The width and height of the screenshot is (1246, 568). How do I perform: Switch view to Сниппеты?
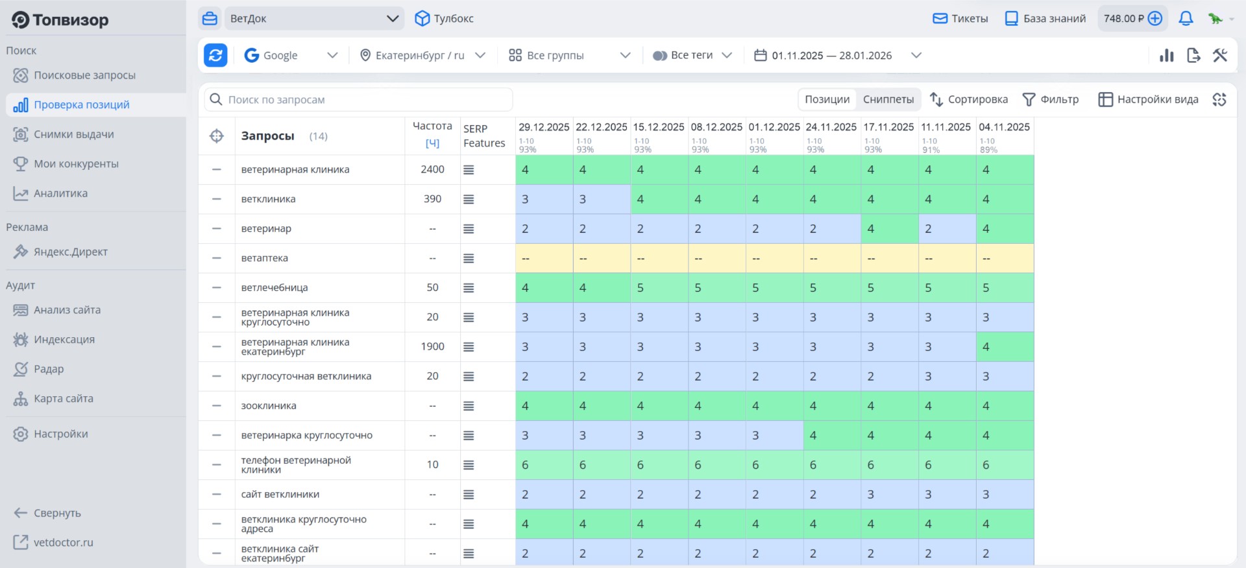pos(888,99)
